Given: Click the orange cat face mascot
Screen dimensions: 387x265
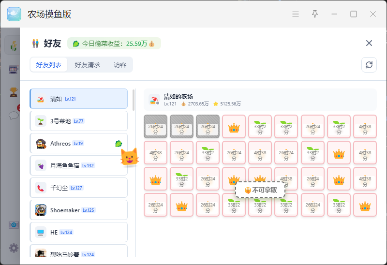Looking at the screenshot, I should coord(129,157).
